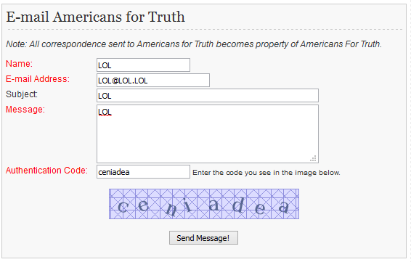Select the Subject text field
Image resolution: width=411 pixels, height=262 pixels.
(208, 95)
